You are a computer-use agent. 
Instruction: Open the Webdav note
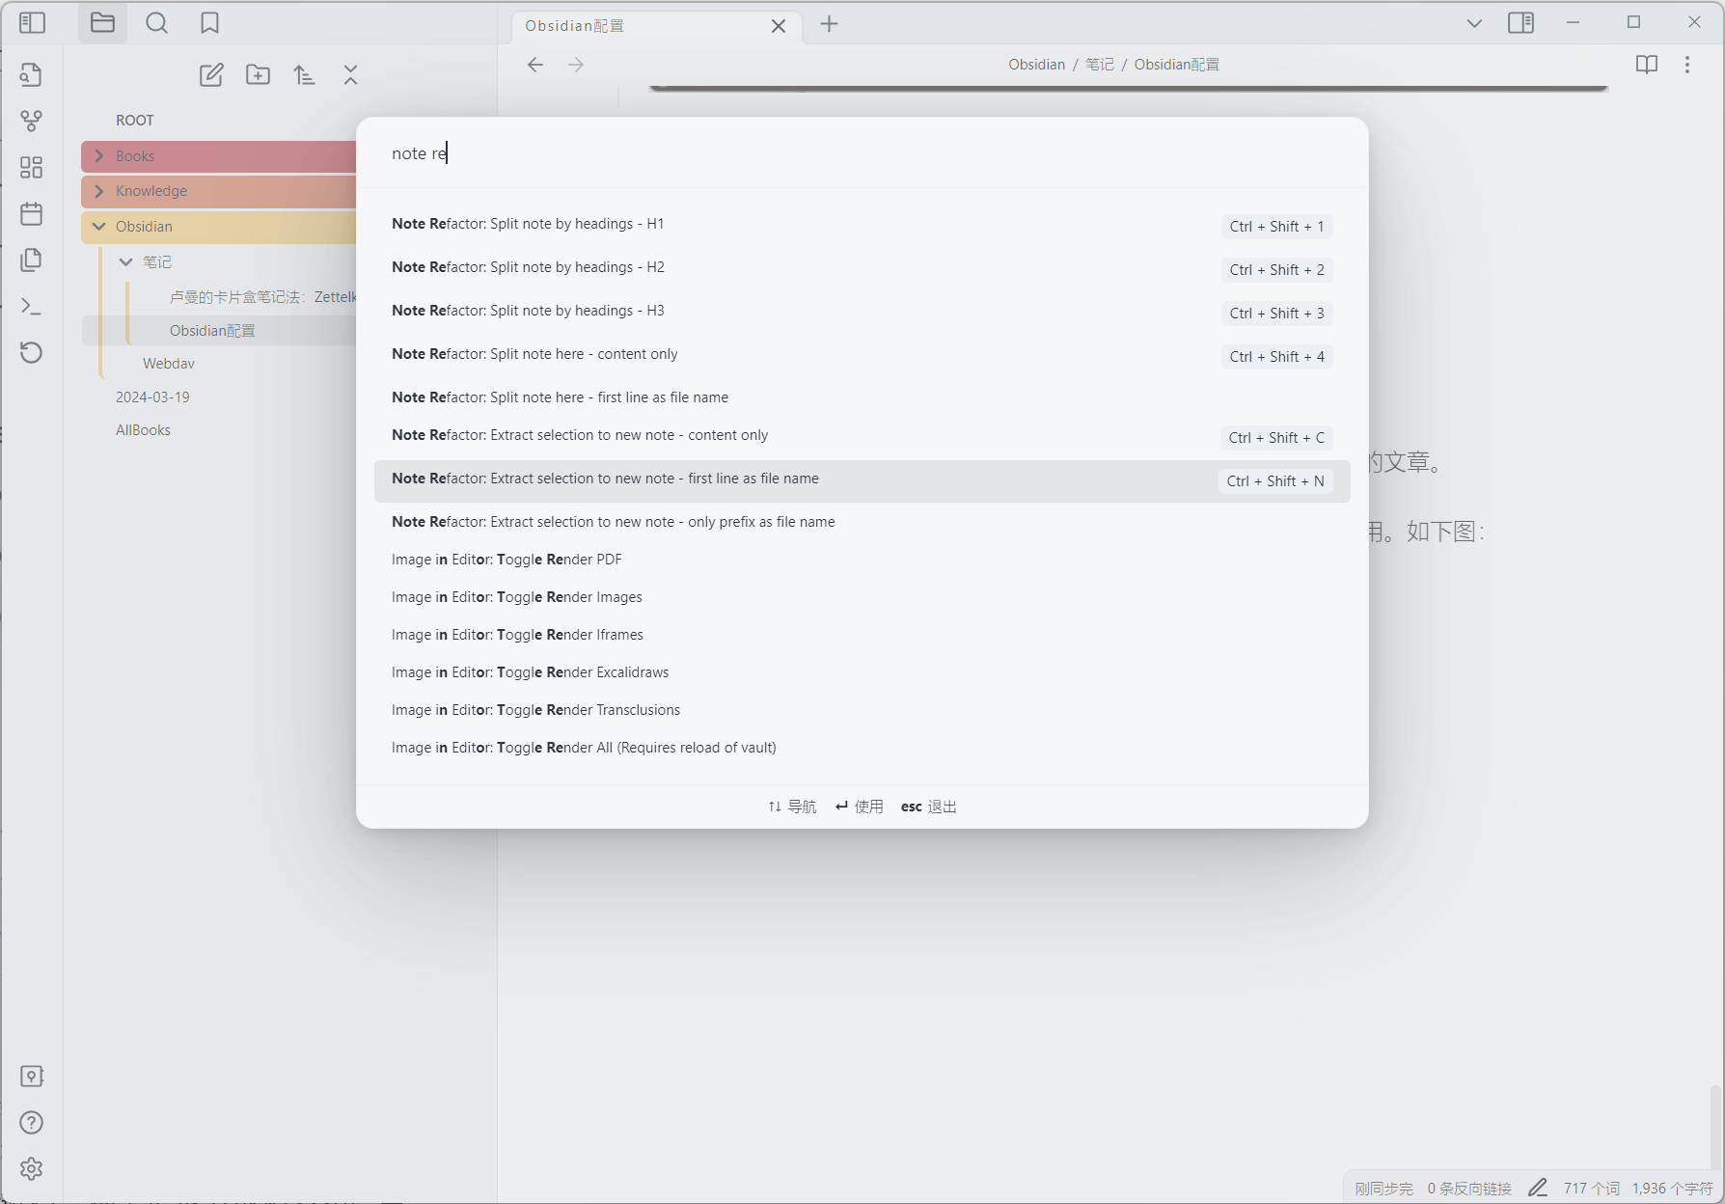169,364
